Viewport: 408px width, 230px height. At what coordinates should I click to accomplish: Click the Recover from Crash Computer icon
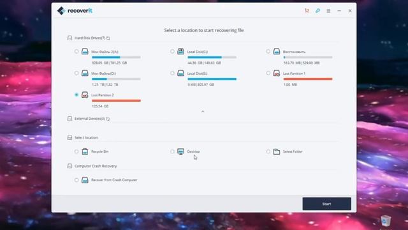coord(85,180)
